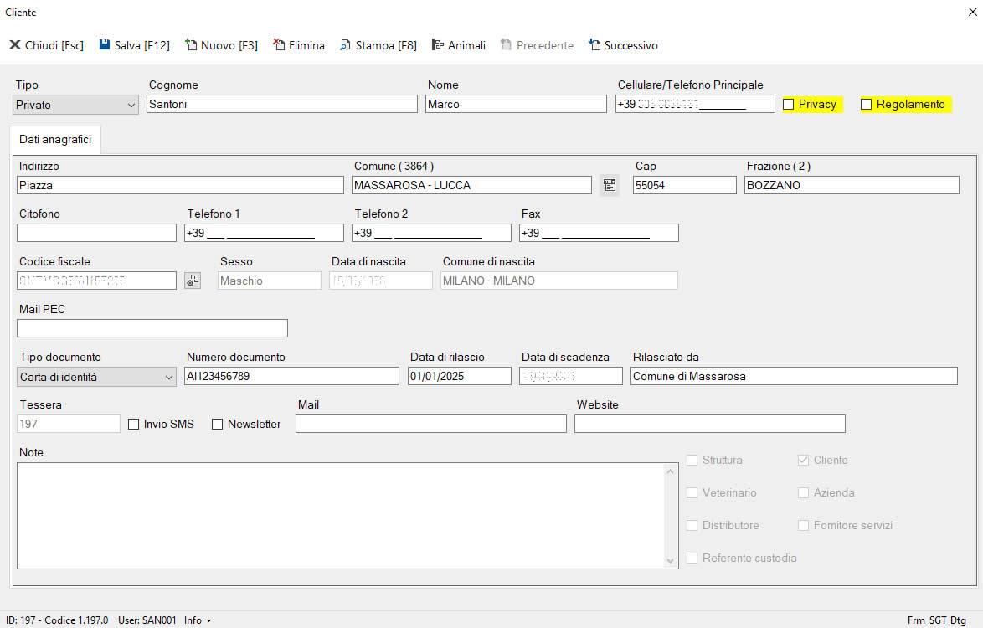The image size is (983, 628).
Task: Enable the Privacy checkbox
Action: pyautogui.click(x=789, y=105)
